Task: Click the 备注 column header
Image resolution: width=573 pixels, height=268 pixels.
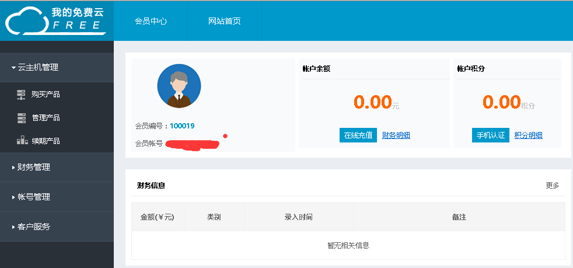Action: point(459,217)
